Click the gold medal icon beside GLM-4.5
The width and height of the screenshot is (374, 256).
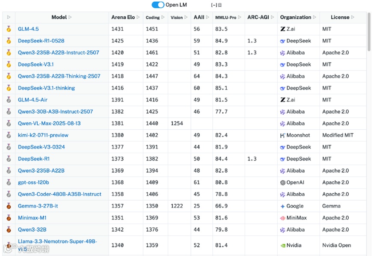[9, 29]
